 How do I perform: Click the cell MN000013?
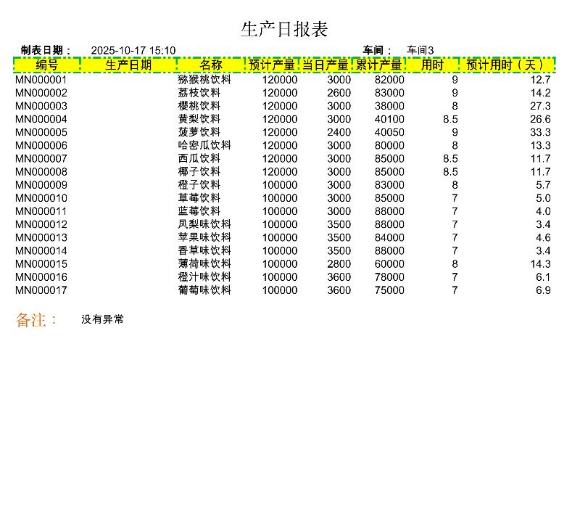41,238
